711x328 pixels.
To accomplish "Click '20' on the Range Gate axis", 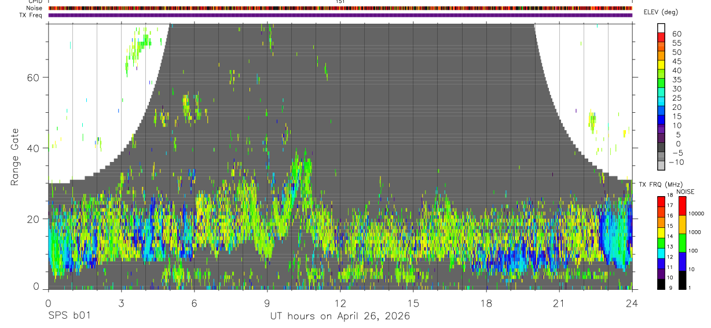I will [33, 219].
